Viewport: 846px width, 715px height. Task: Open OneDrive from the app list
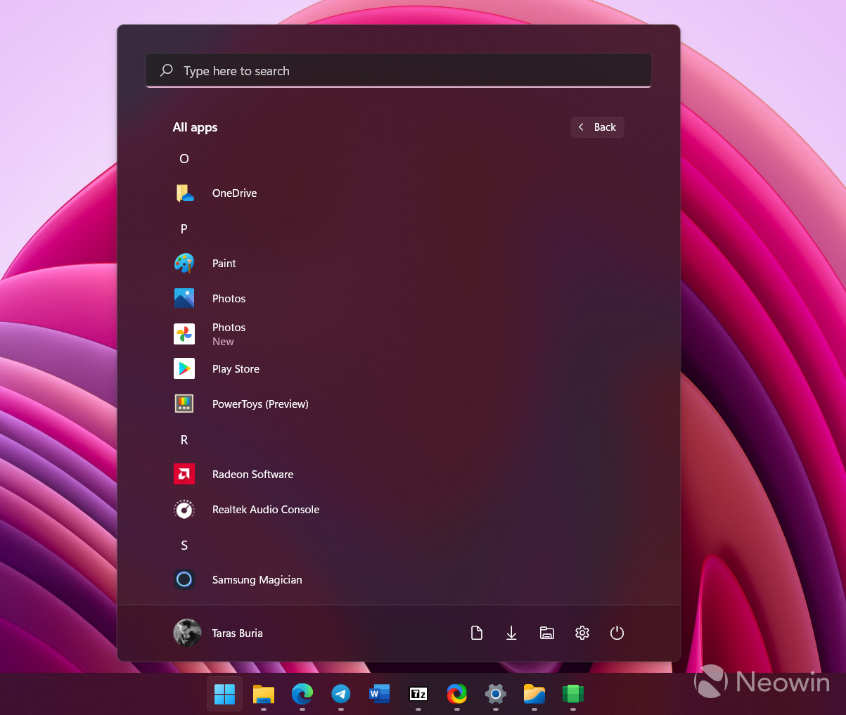234,193
